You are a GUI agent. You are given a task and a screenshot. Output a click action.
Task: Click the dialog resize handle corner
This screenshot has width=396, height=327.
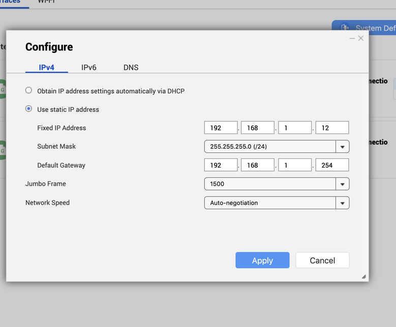(x=363, y=277)
